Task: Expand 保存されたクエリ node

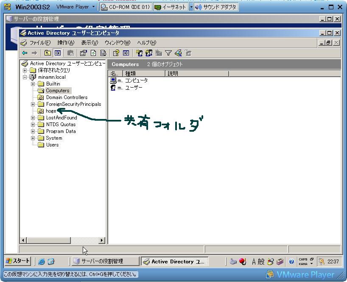Action: (25, 70)
